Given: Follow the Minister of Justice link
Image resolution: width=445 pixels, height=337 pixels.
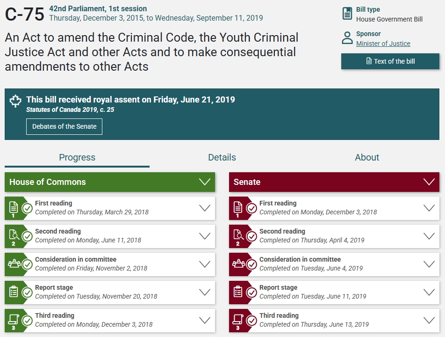Looking at the screenshot, I should (383, 44).
